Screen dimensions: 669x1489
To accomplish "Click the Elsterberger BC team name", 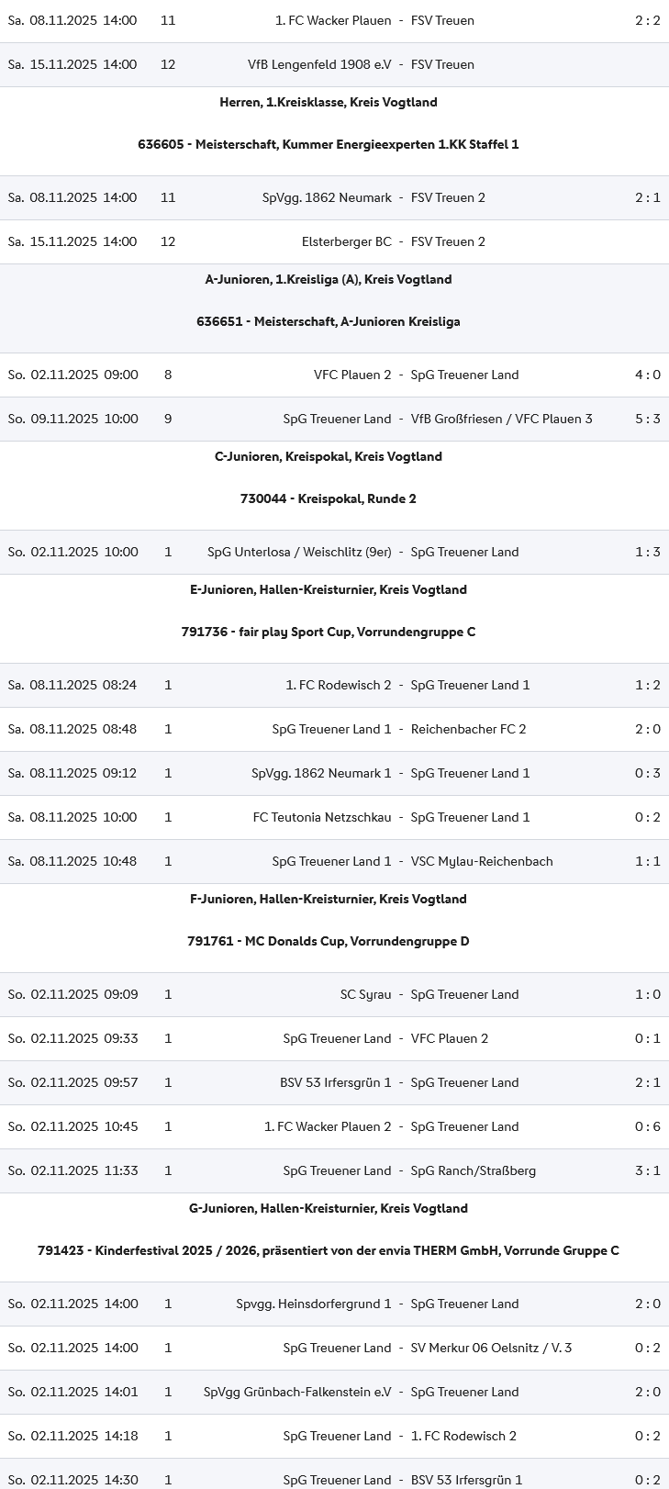I will coord(346,241).
